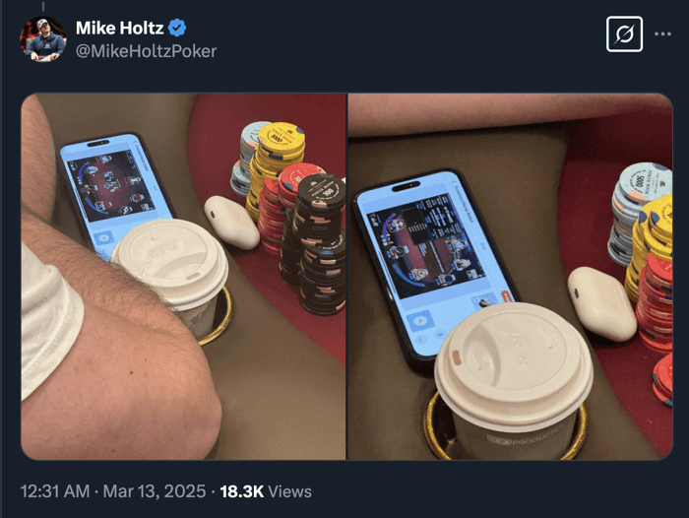This screenshot has height=518, width=689.
Task: Click the AirPods case in left photo
Action: [231, 223]
